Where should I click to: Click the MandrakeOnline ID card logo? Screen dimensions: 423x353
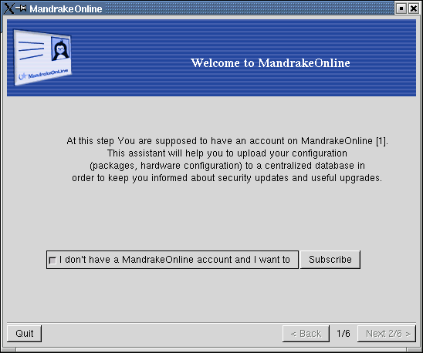[43, 57]
